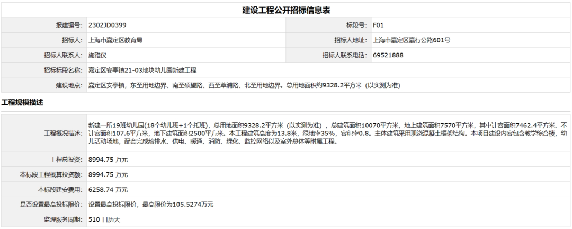Select the text 最高限价为105.5274万元
The image size is (572, 229).
(177, 205)
